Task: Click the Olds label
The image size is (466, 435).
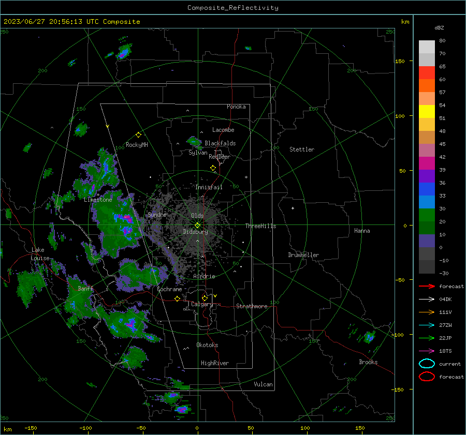Action: coord(197,216)
